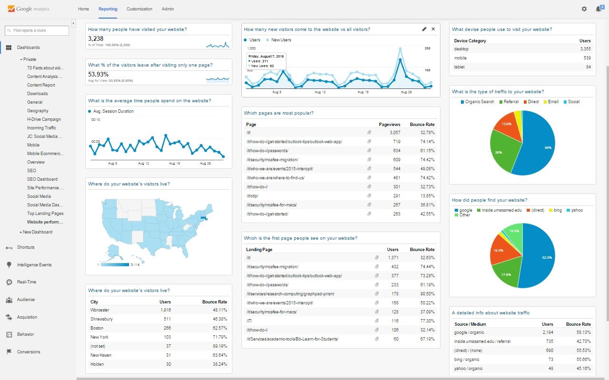Click the settings gear icon
The image size is (609, 380).
click(584, 9)
